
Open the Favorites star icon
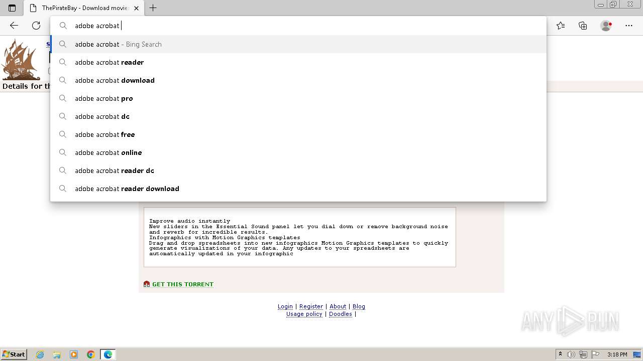tap(561, 26)
